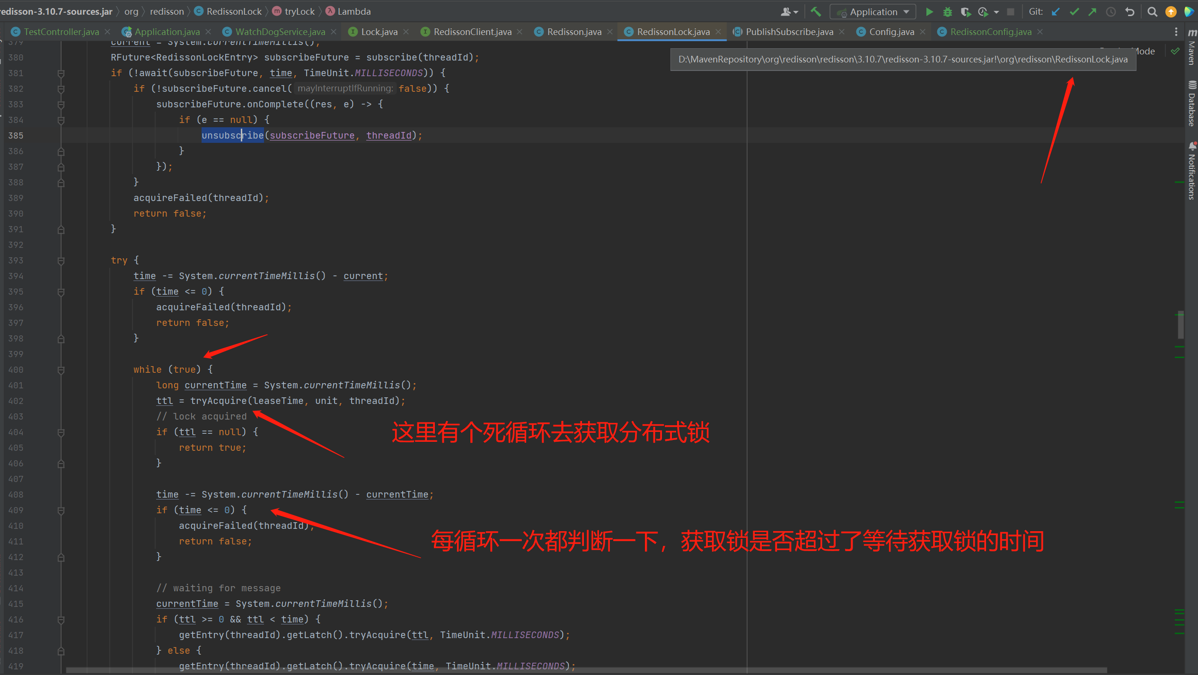
Task: Click the subscribeFuture argument on line 385
Action: coord(312,135)
